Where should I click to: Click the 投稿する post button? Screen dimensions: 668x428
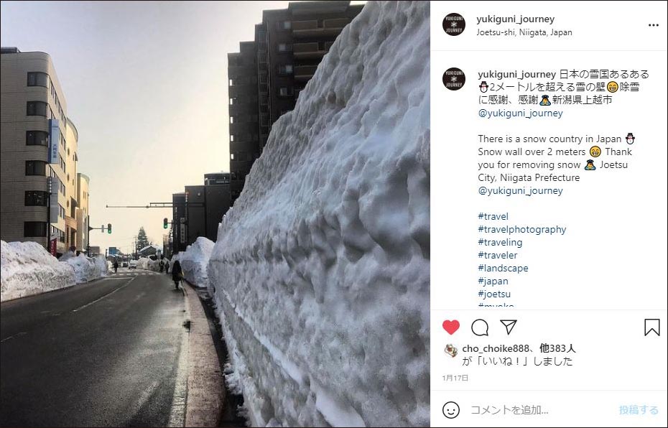click(639, 410)
